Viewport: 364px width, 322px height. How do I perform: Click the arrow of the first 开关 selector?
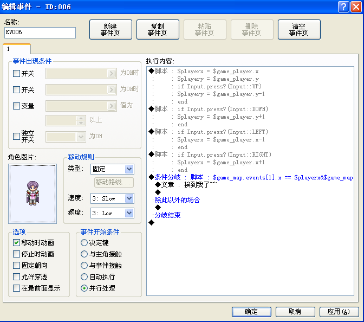112,73
